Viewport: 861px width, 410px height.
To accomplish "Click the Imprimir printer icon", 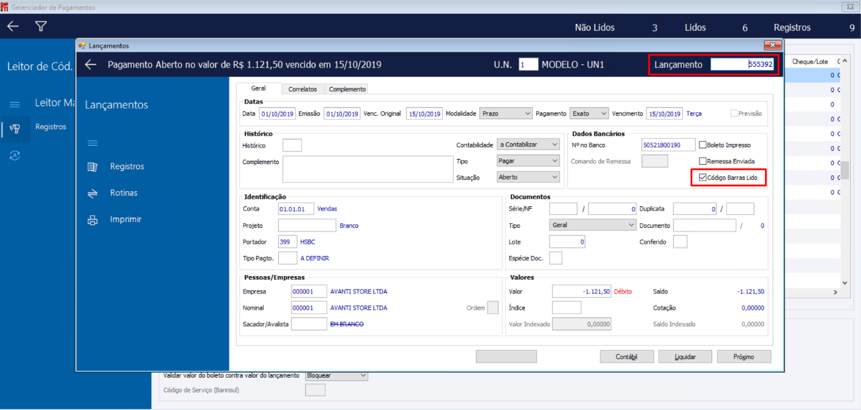I will tap(93, 220).
